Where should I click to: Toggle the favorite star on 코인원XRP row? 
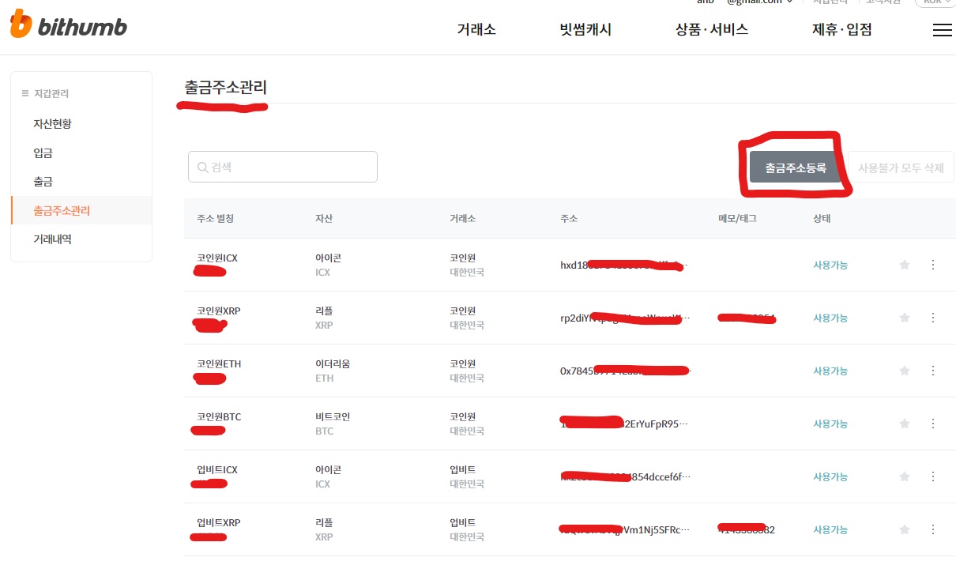(x=904, y=318)
